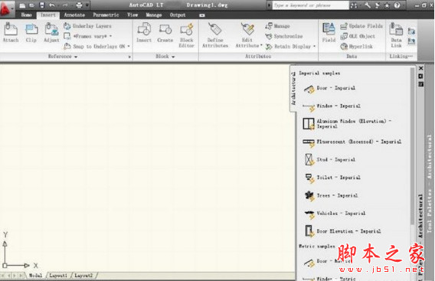Open the Reference panel dialog launcher arrow
Image resolution: width=435 pixels, height=281 pixels.
tap(129, 57)
